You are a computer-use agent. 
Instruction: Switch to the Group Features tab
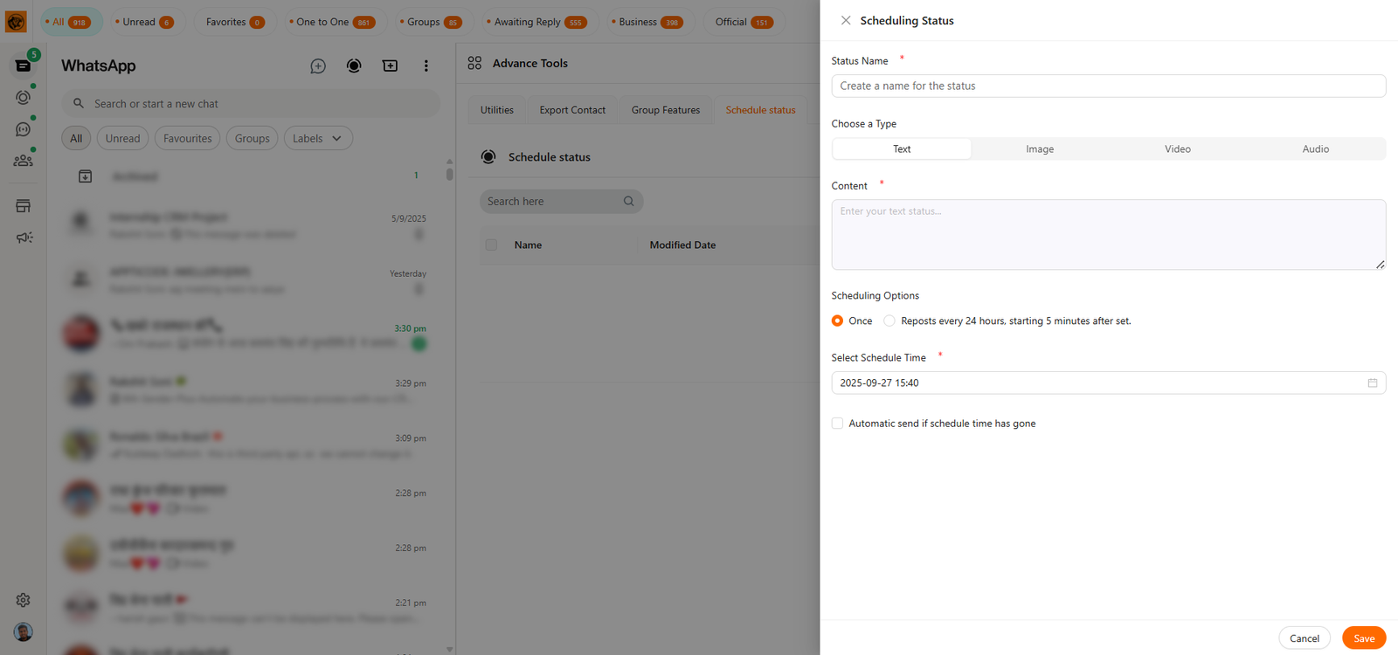click(x=666, y=110)
